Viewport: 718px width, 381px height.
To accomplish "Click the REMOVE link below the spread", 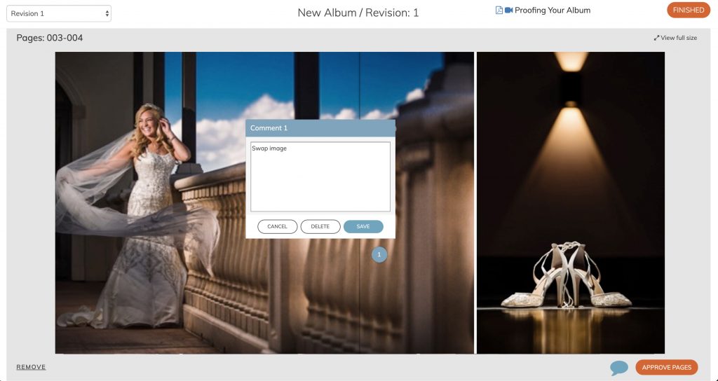I will coord(31,367).
